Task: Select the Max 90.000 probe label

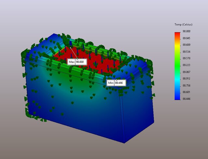Action: (x=77, y=62)
